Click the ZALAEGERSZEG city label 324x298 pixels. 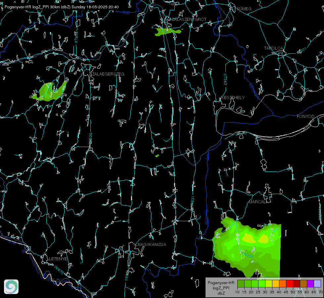(x=108, y=74)
